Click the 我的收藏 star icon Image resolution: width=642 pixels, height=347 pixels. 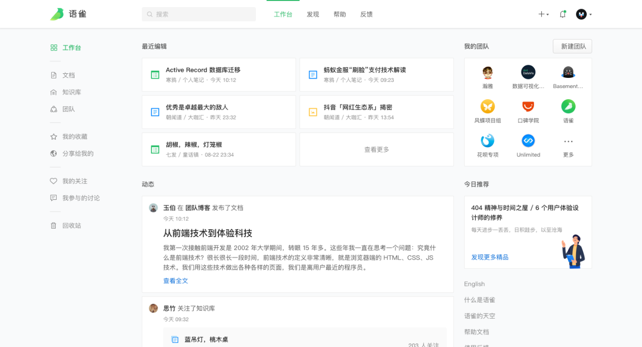(54, 136)
